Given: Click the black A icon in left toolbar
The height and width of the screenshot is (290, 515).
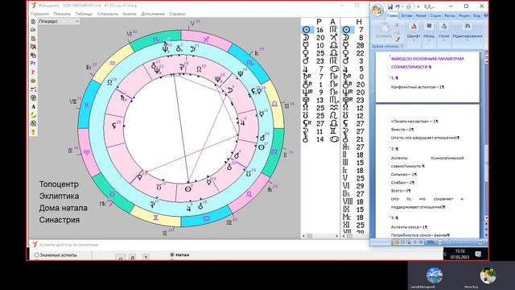Looking at the screenshot, I should tap(33, 106).
